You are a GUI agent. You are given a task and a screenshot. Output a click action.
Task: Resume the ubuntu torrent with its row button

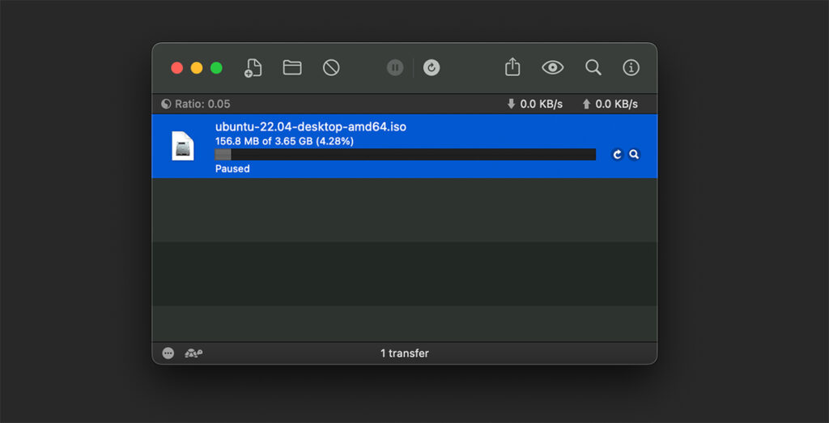(617, 155)
